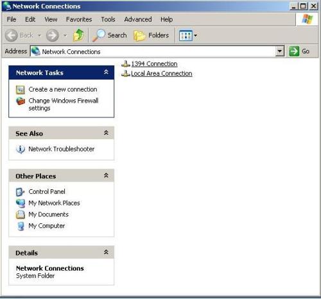This screenshot has width=321, height=299.
Task: Open My Documents link
Action: [49, 214]
